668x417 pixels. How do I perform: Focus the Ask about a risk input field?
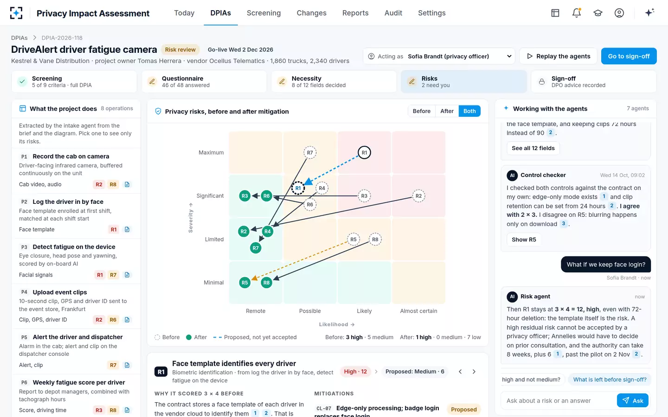[x=559, y=401]
